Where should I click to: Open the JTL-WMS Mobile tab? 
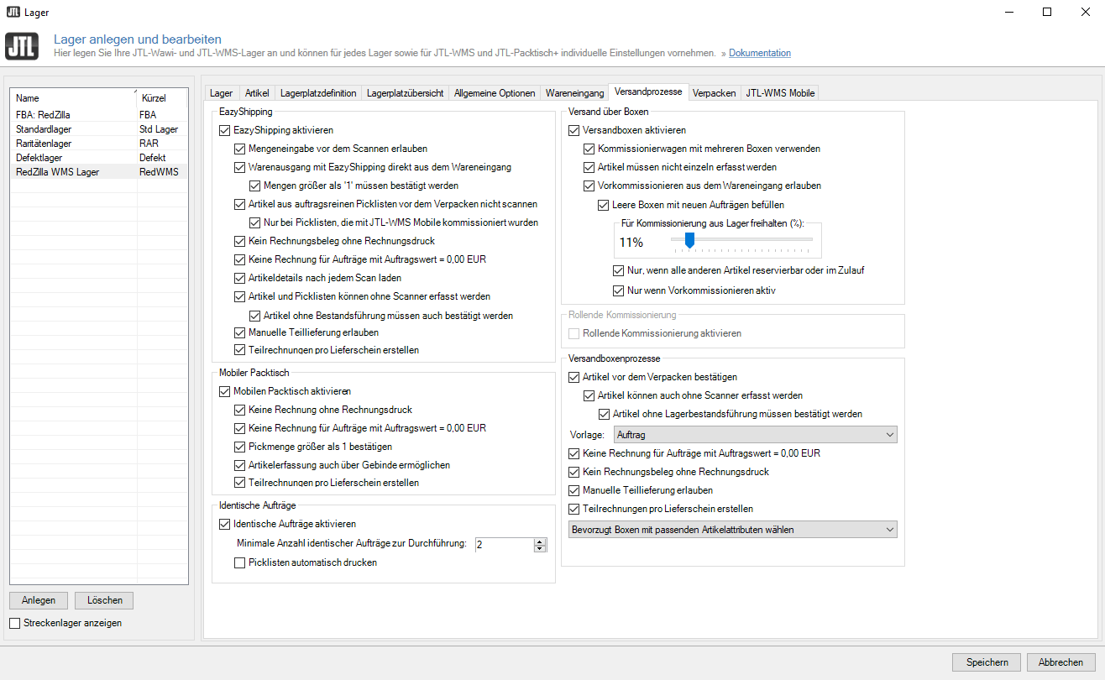click(x=780, y=93)
